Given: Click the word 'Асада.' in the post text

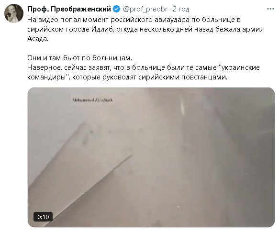Looking at the screenshot, I should point(38,39).
